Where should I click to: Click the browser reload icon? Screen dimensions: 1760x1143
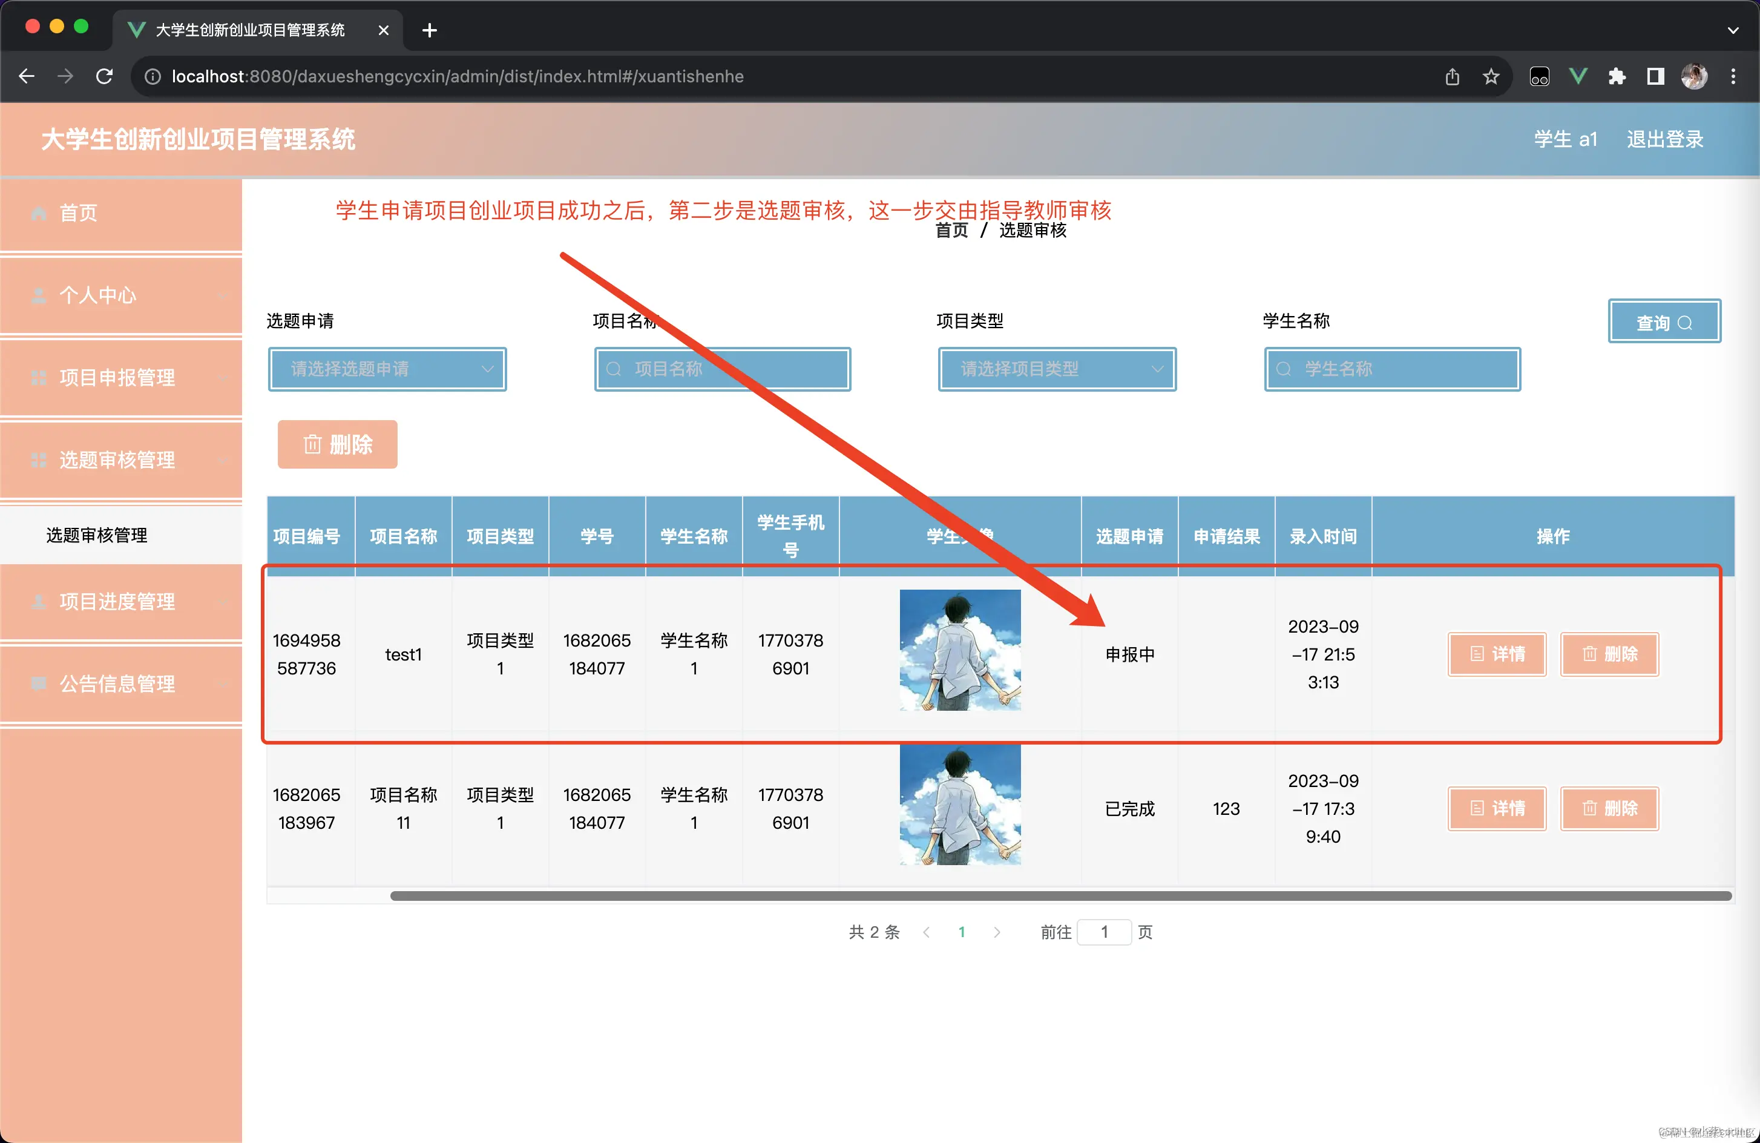pos(104,76)
